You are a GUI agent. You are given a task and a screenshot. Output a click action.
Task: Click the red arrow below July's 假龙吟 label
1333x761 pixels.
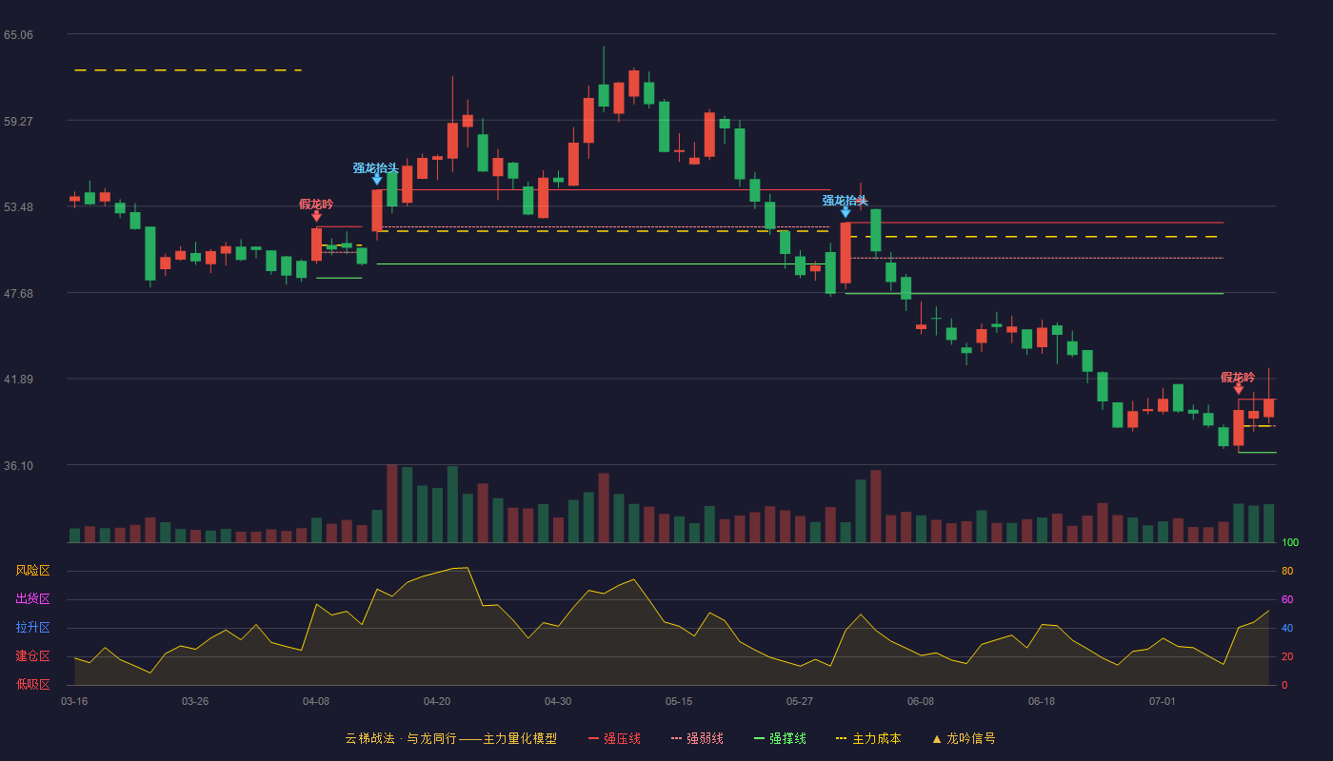pos(1239,389)
